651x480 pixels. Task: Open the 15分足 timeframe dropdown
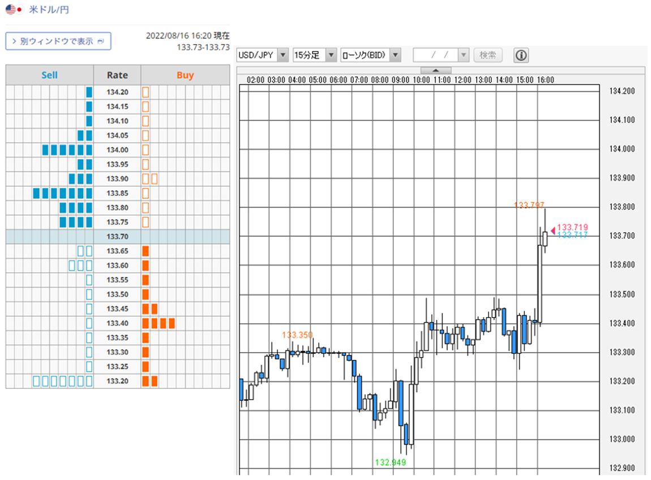pyautogui.click(x=314, y=55)
